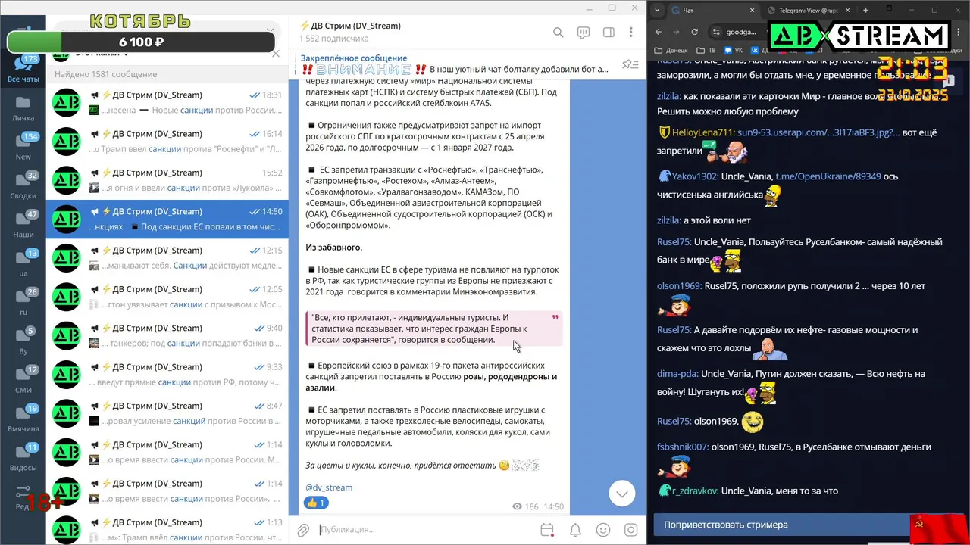Open the emoji picker

pos(603,530)
